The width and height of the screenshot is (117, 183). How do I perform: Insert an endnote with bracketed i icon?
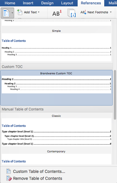(72, 13)
